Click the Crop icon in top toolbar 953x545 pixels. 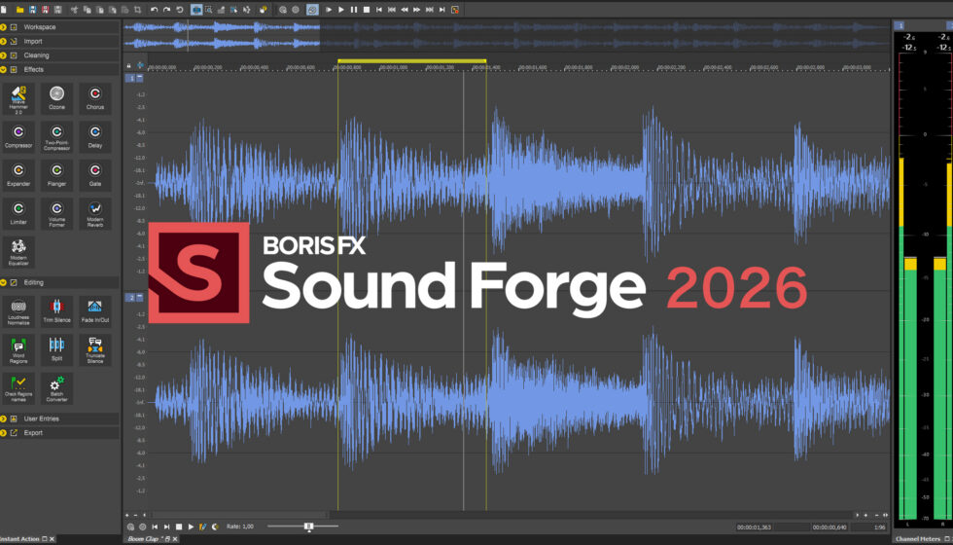pos(137,10)
